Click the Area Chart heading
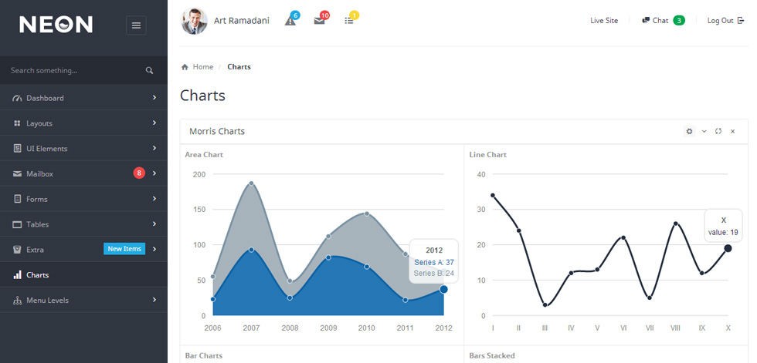This screenshot has width=757, height=363. 204,155
